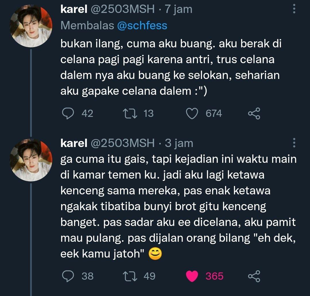Reply to the first karel tweet
Image resolution: width=310 pixels, height=296 pixels.
click(x=68, y=113)
